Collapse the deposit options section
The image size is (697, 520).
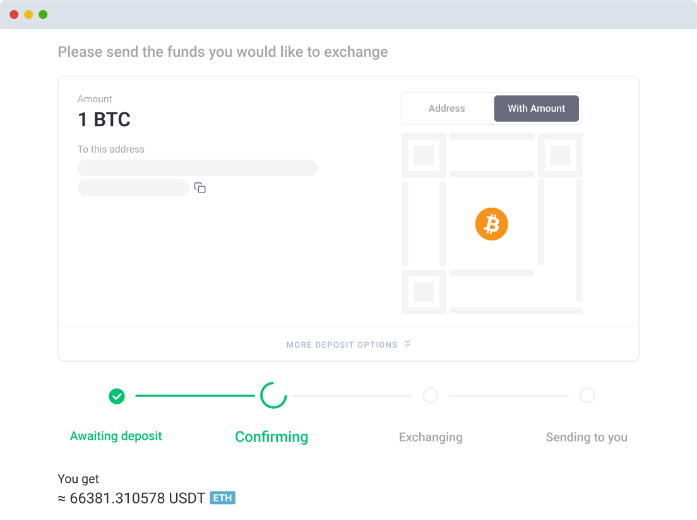click(x=348, y=345)
